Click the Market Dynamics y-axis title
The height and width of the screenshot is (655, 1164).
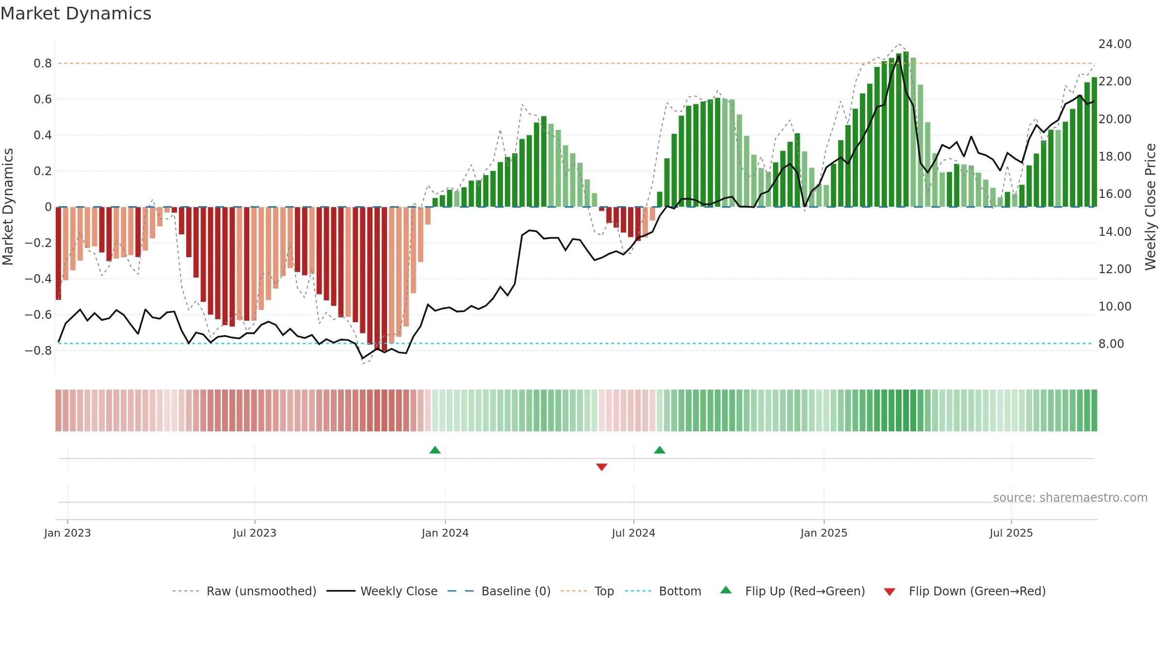[8, 207]
